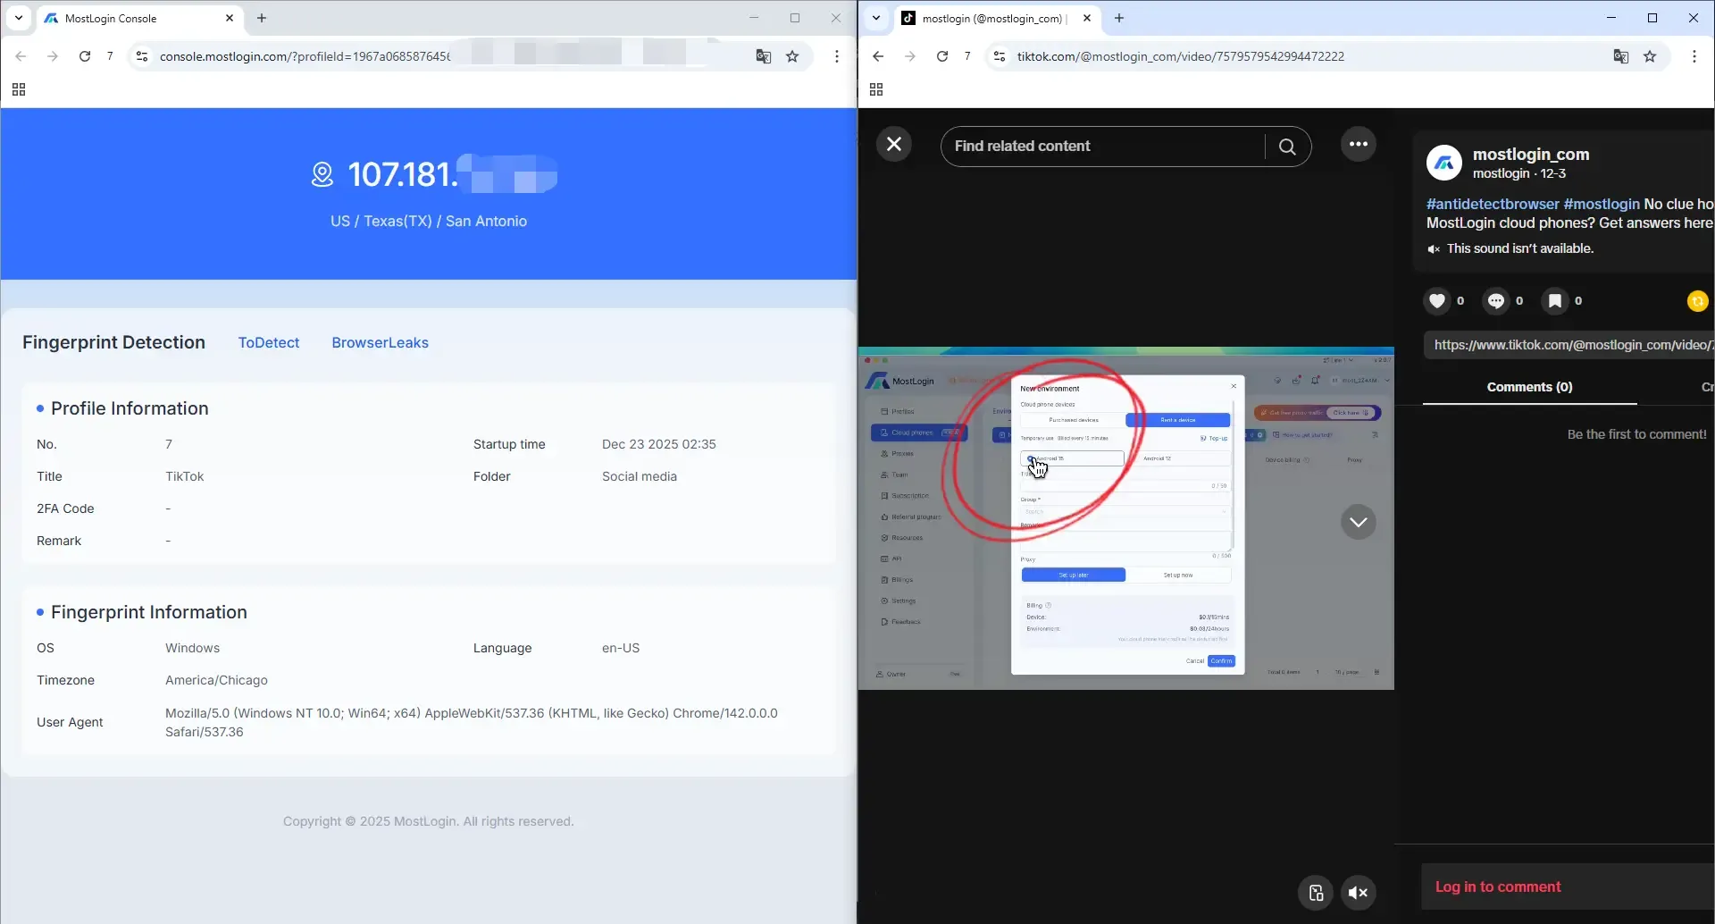The width and height of the screenshot is (1715, 924).
Task: Click the mostlogin_com profile avatar
Action: pos(1445,162)
